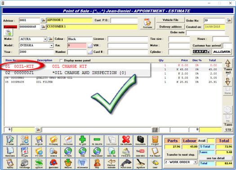
Task: Select the QUALITY 5W40 MOTOR OIL line
Action: pos(113,78)
